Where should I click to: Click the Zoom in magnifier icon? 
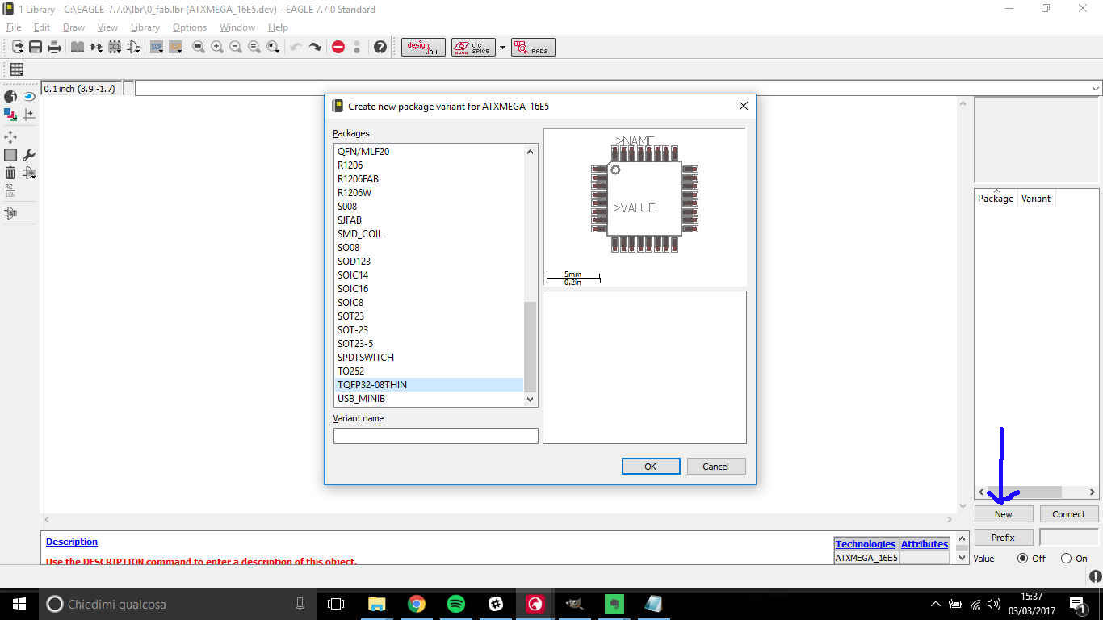coord(217,47)
